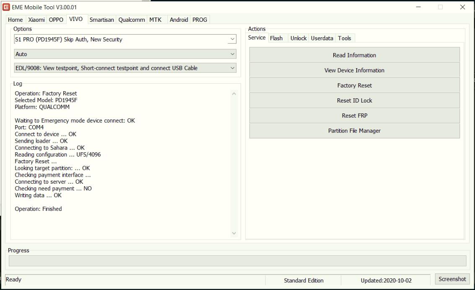
Task: Open the Tools actions tab
Action: click(345, 38)
